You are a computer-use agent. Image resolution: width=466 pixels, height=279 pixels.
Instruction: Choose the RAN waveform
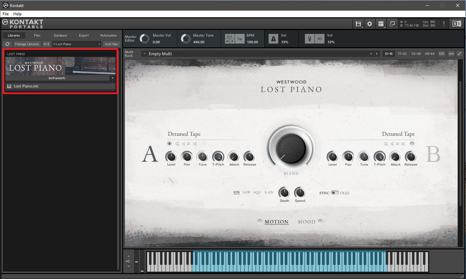[x=269, y=193]
